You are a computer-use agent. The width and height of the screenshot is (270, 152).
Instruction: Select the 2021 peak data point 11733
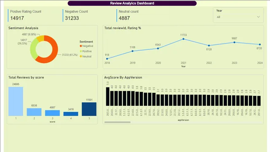point(184,39)
